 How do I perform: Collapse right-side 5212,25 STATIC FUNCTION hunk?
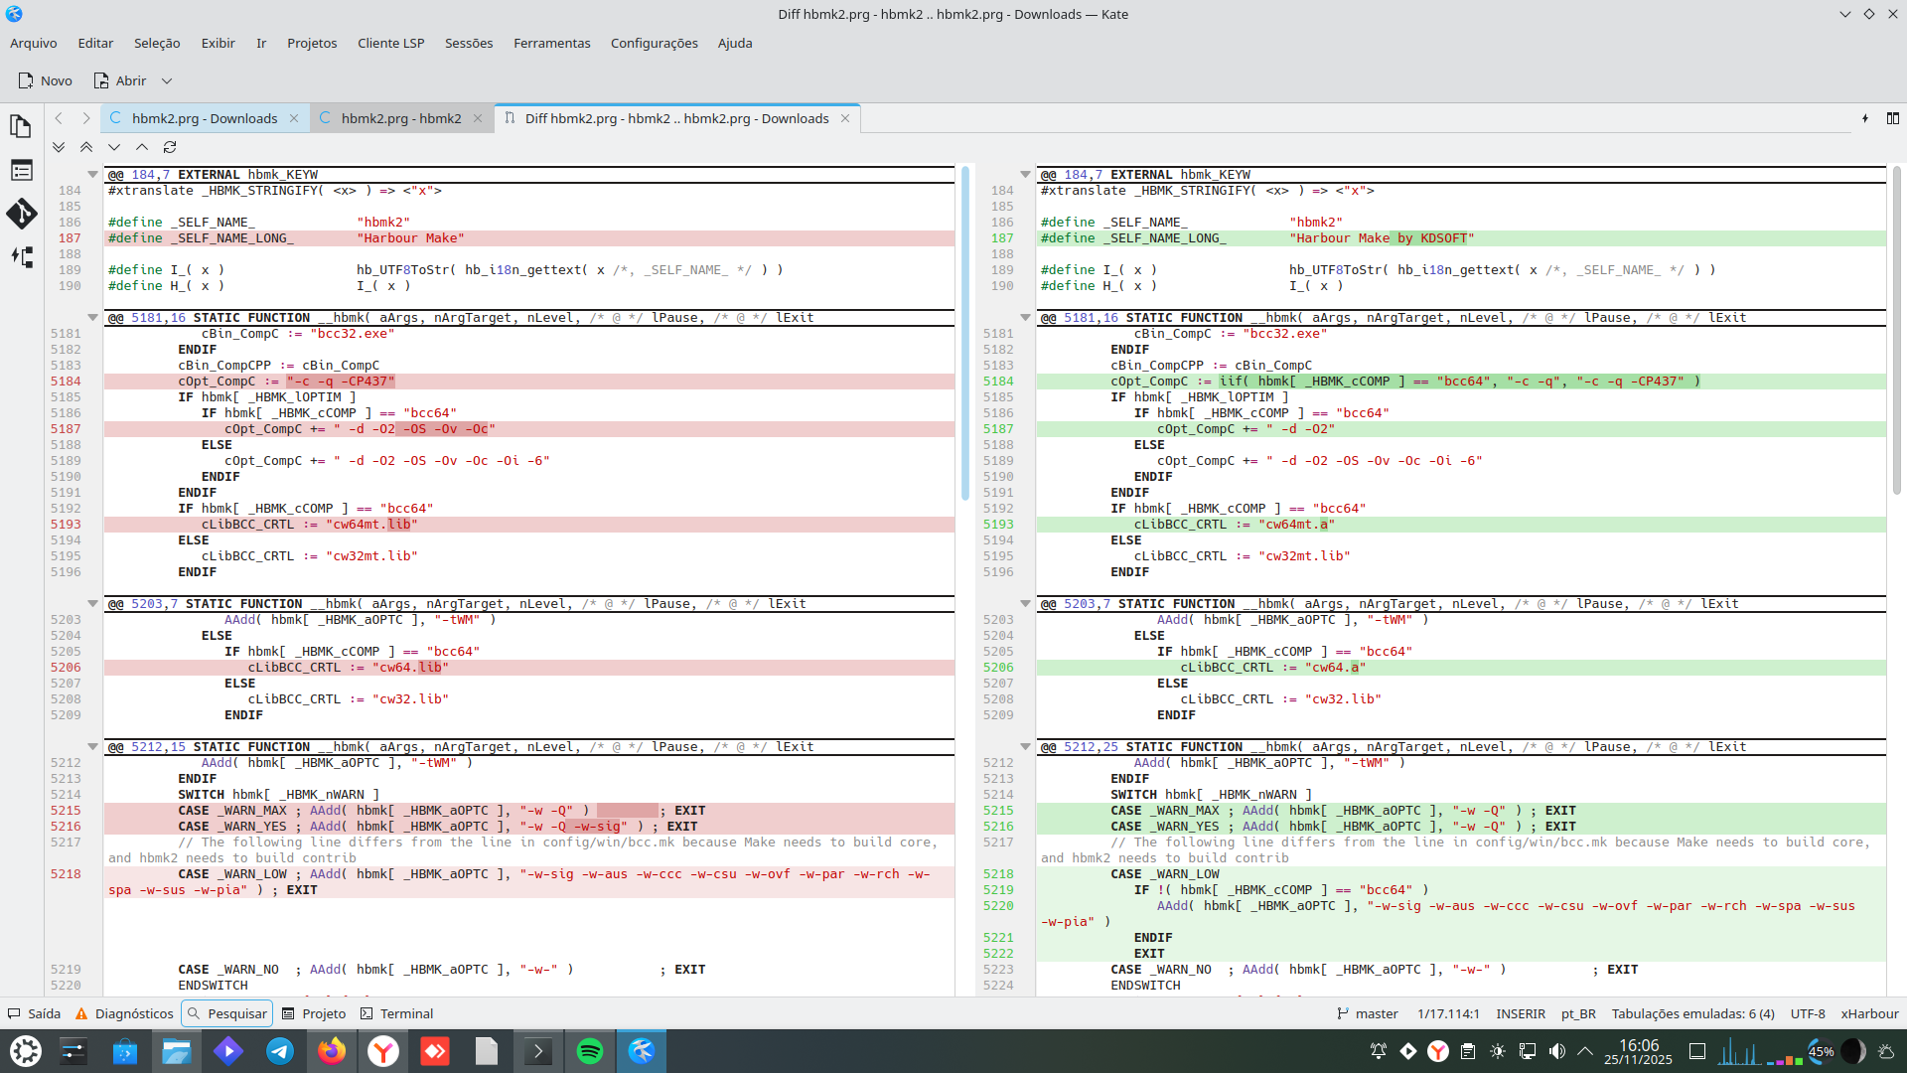[1025, 746]
